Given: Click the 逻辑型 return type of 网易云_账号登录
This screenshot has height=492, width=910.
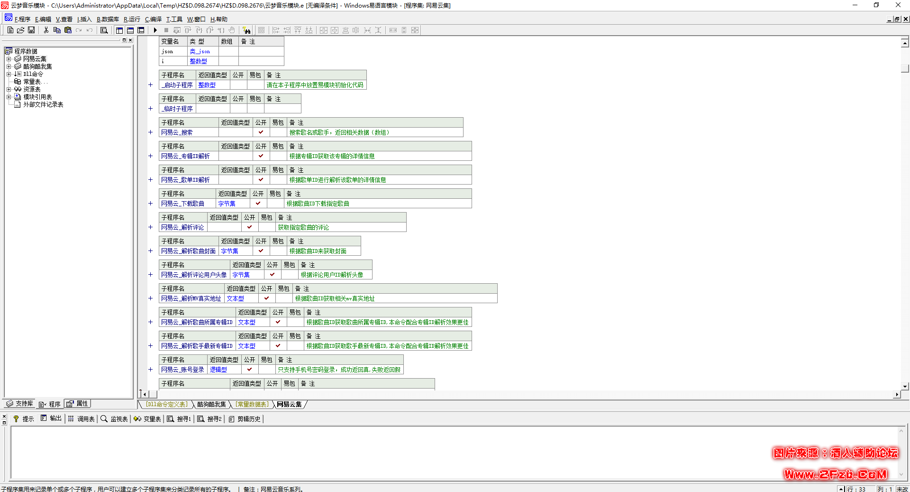Looking at the screenshot, I should 218,370.
